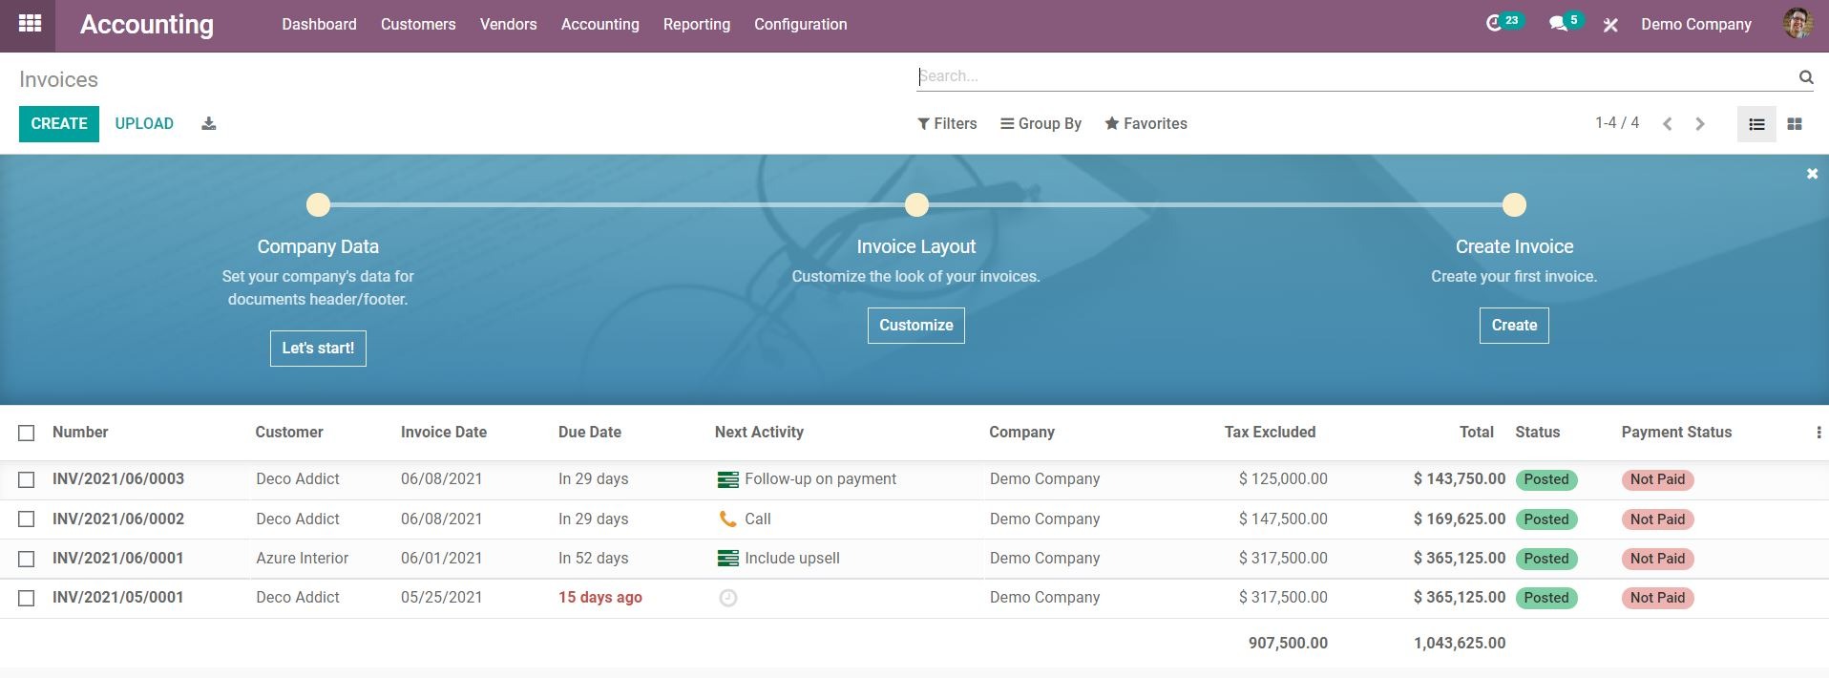Open the Vendors menu
1829x678 pixels.
tap(508, 25)
